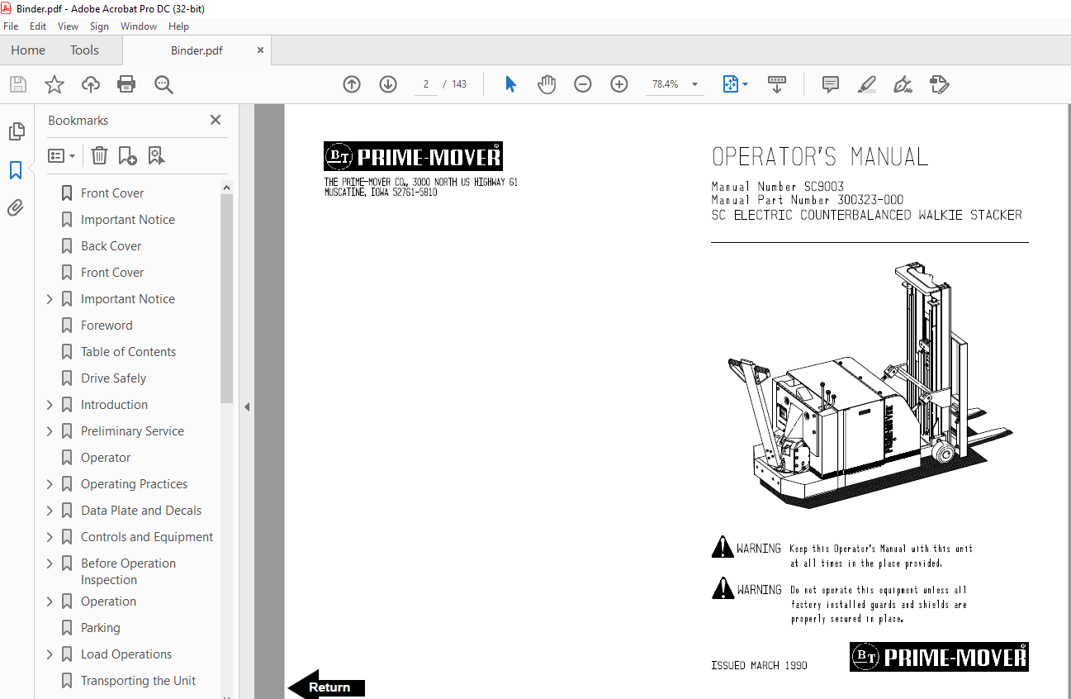
Task: Click the bookmarks scrollbar up arrow
Action: tap(227, 188)
